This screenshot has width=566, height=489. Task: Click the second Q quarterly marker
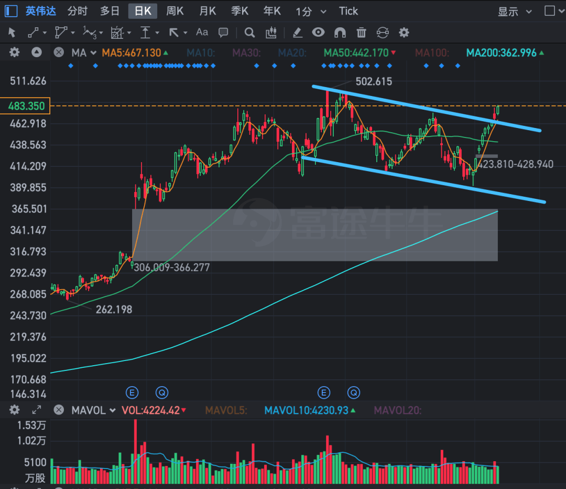tap(354, 392)
